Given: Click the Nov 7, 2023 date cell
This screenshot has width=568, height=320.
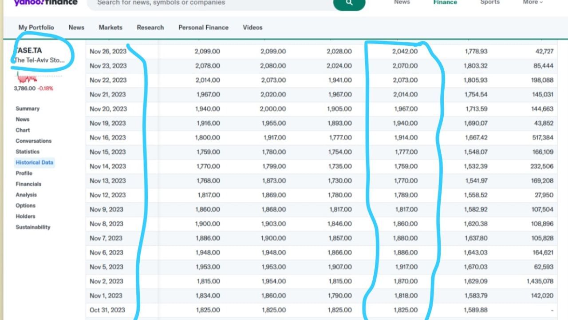Looking at the screenshot, I should pyautogui.click(x=106, y=238).
